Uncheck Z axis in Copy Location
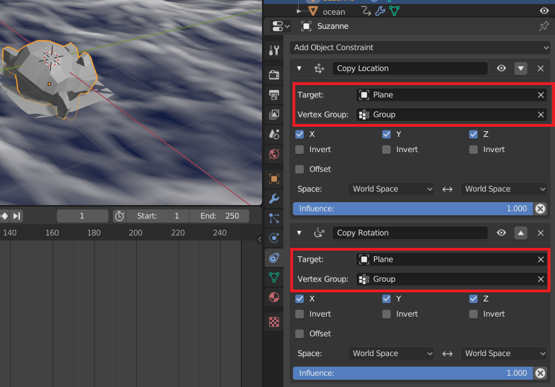The image size is (555, 387). click(473, 134)
